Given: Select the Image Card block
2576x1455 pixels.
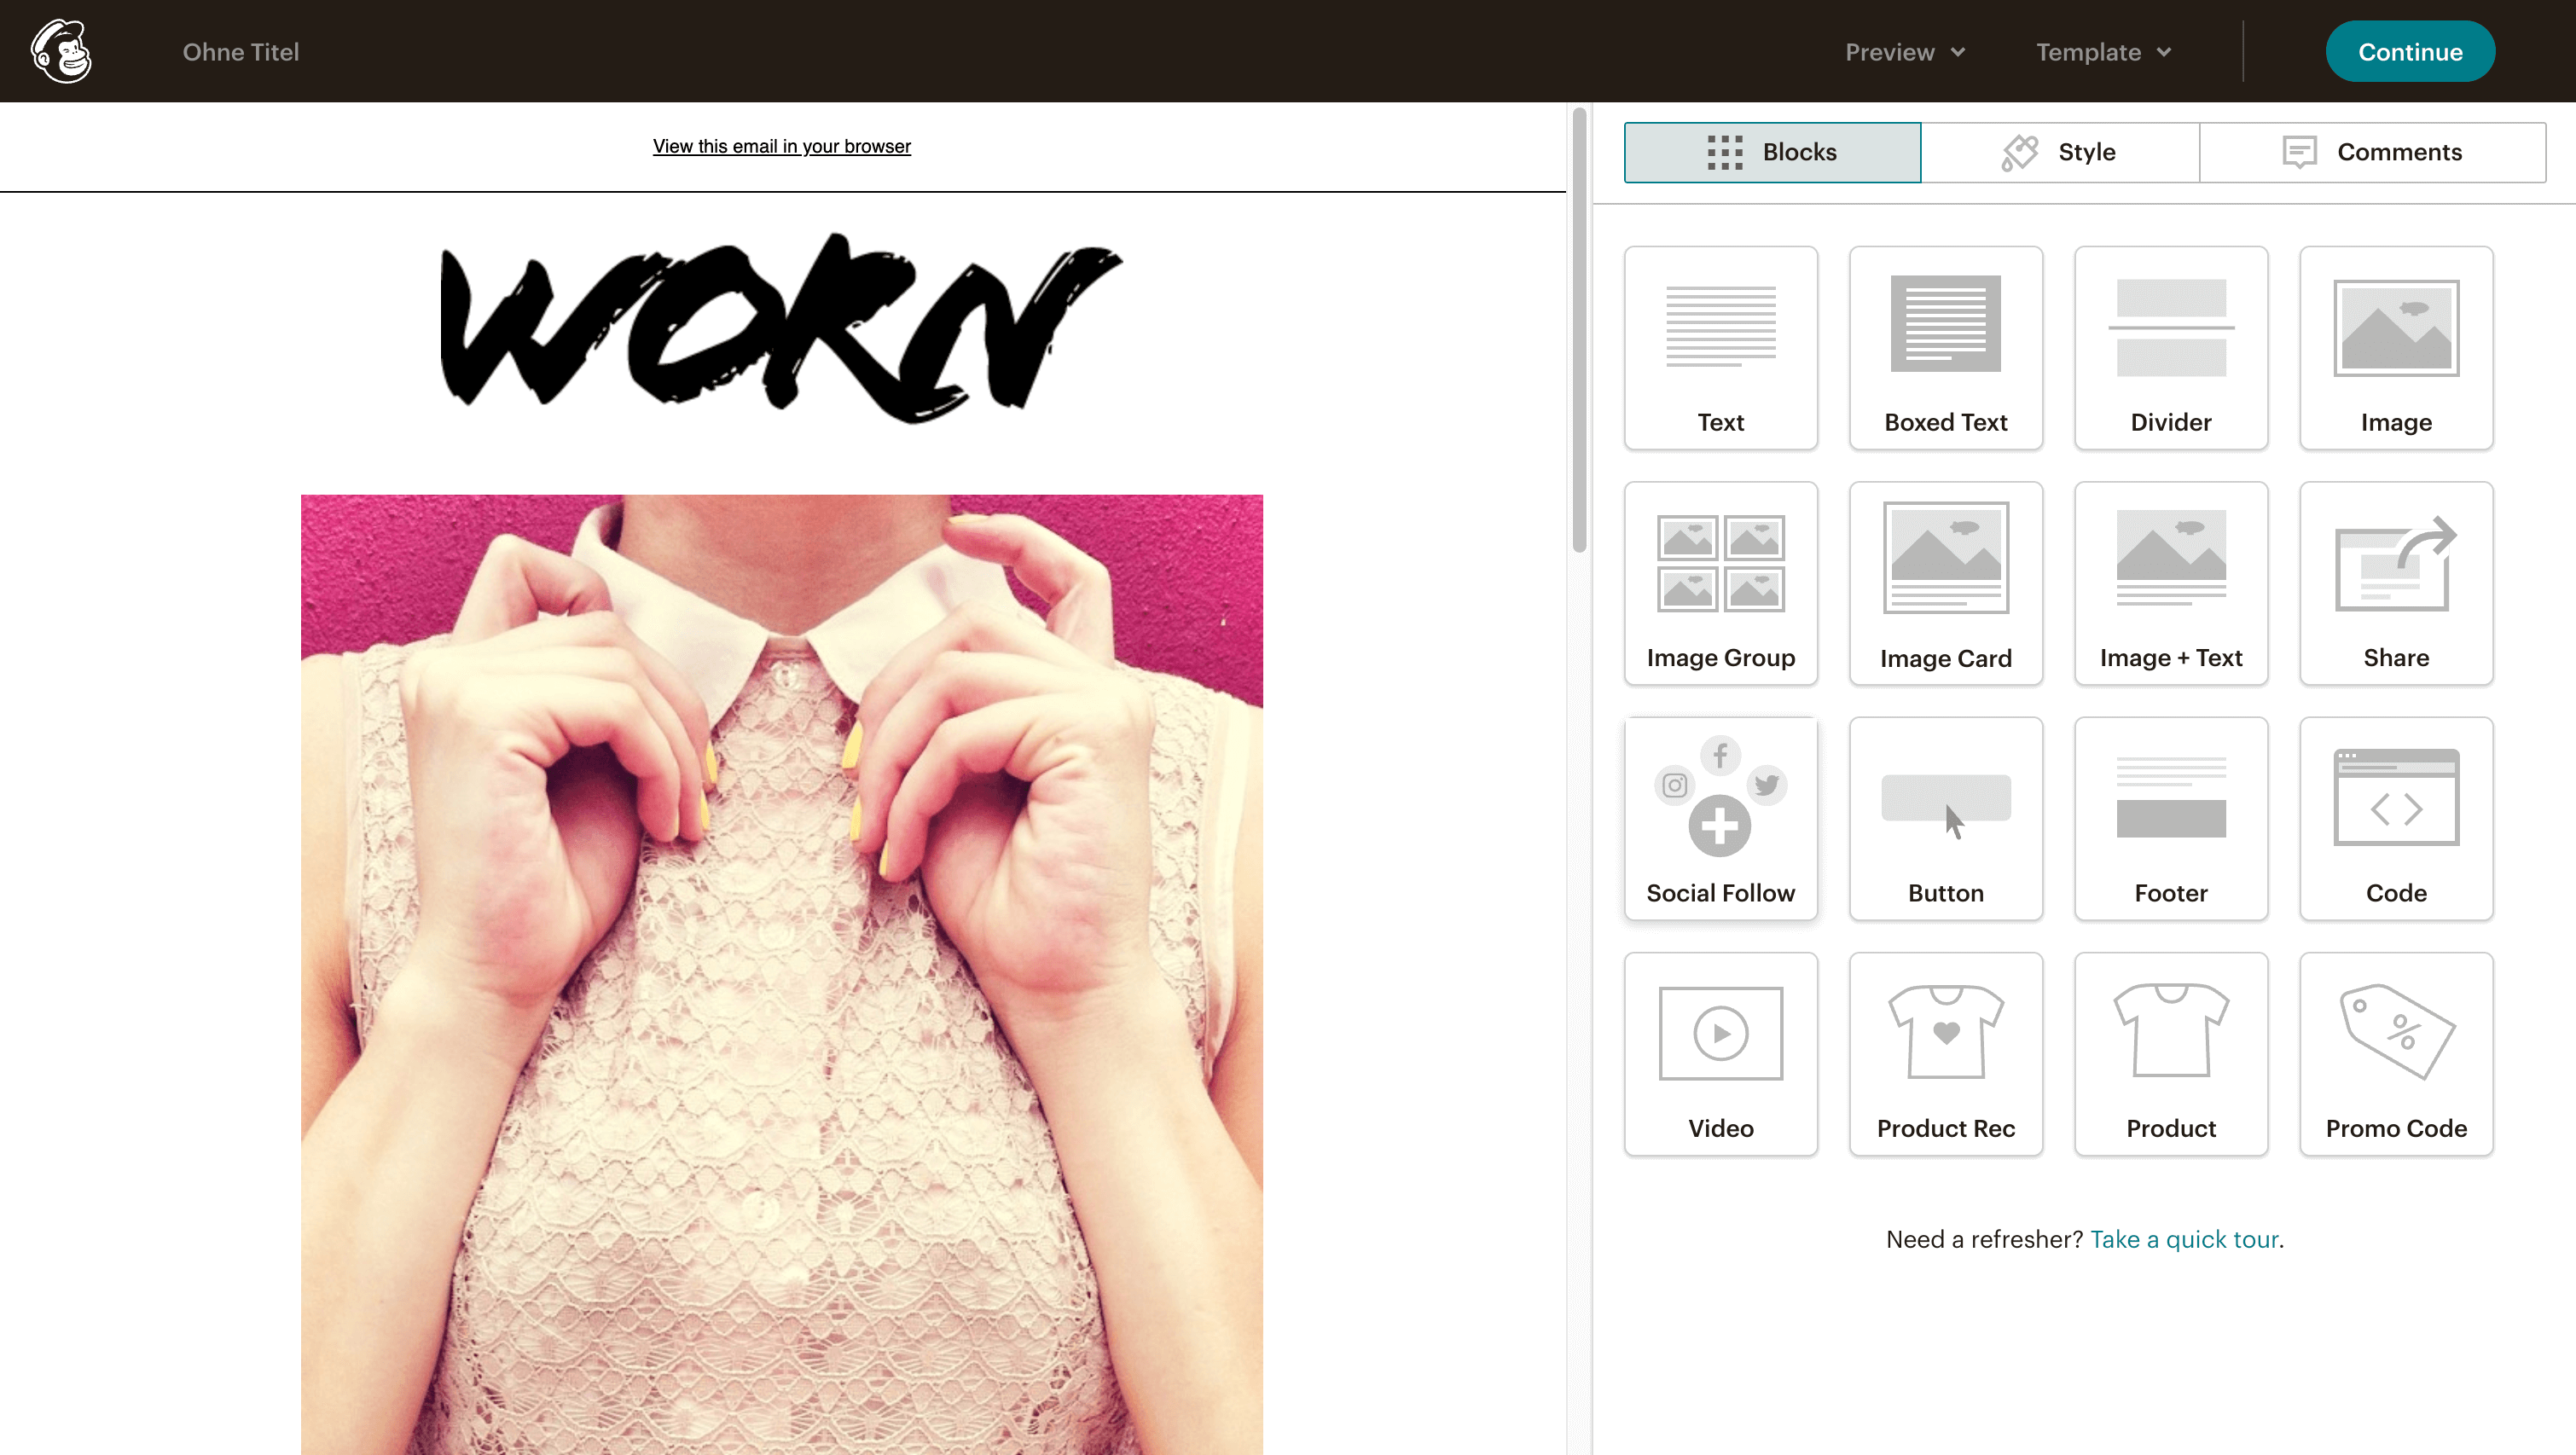Looking at the screenshot, I should click(x=1945, y=583).
